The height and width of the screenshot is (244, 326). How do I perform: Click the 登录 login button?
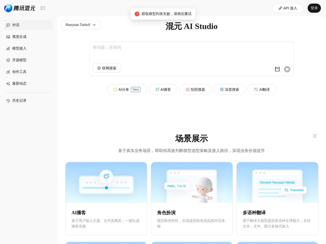(x=314, y=8)
